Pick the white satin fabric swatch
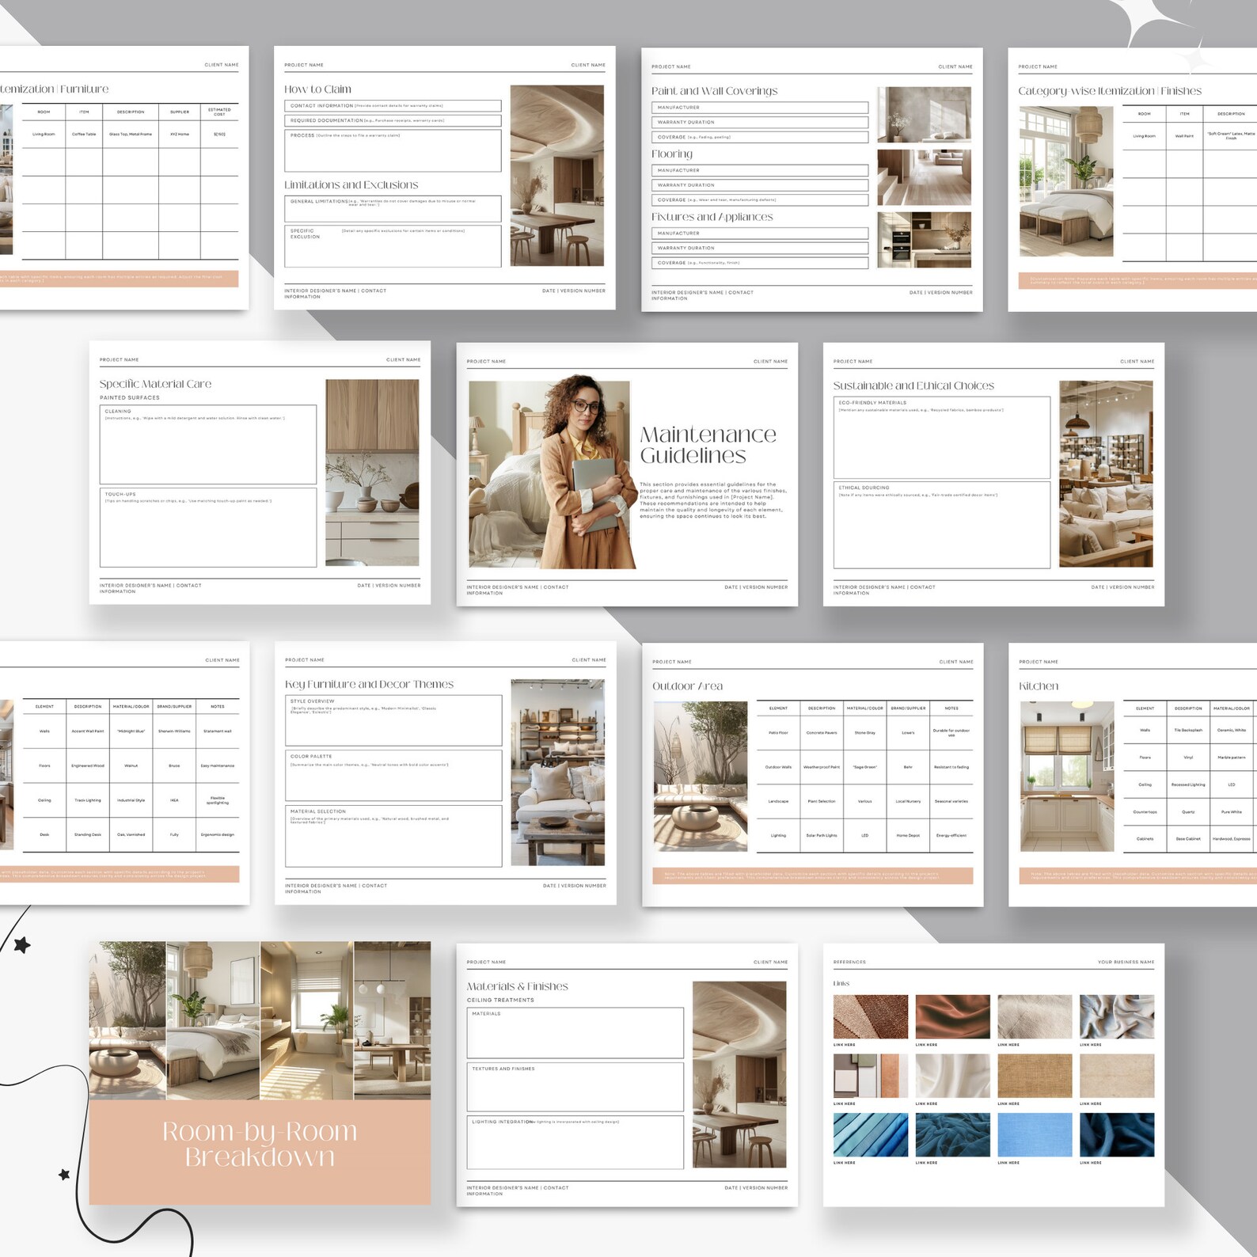1257x1257 pixels. [952, 1076]
